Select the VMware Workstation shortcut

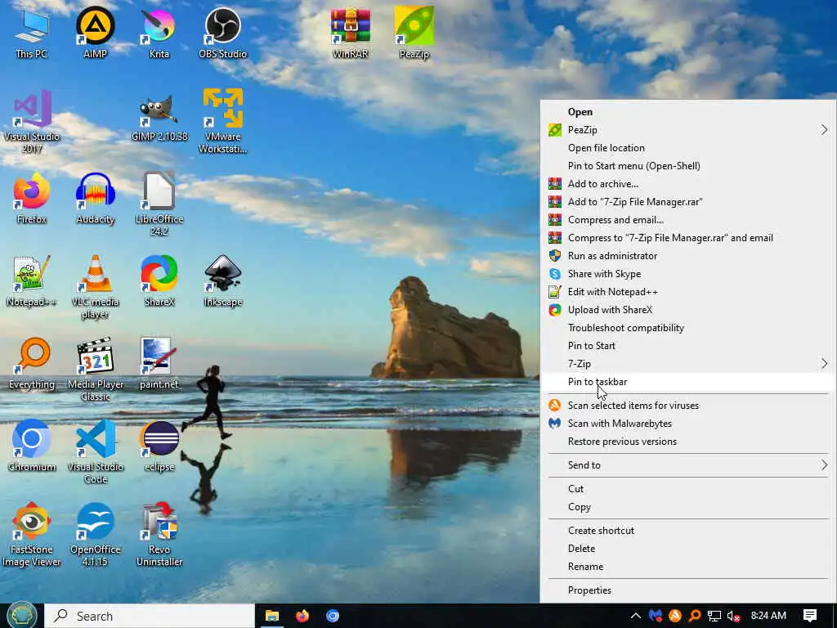click(x=222, y=122)
